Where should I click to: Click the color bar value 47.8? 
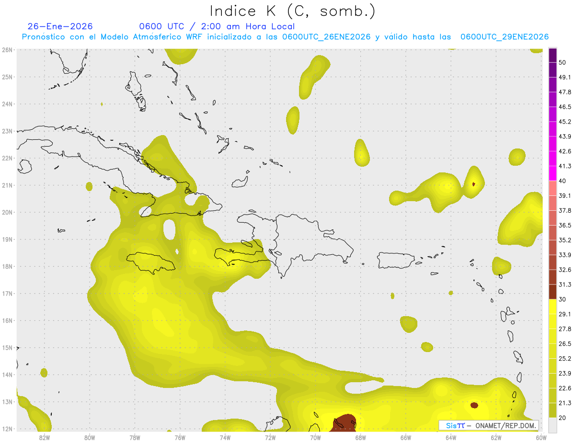565,92
